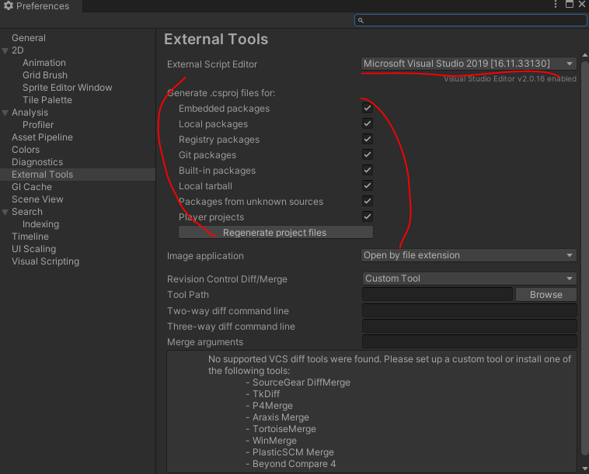Click Regenerate project files button
This screenshot has height=474, width=589.
pos(276,233)
